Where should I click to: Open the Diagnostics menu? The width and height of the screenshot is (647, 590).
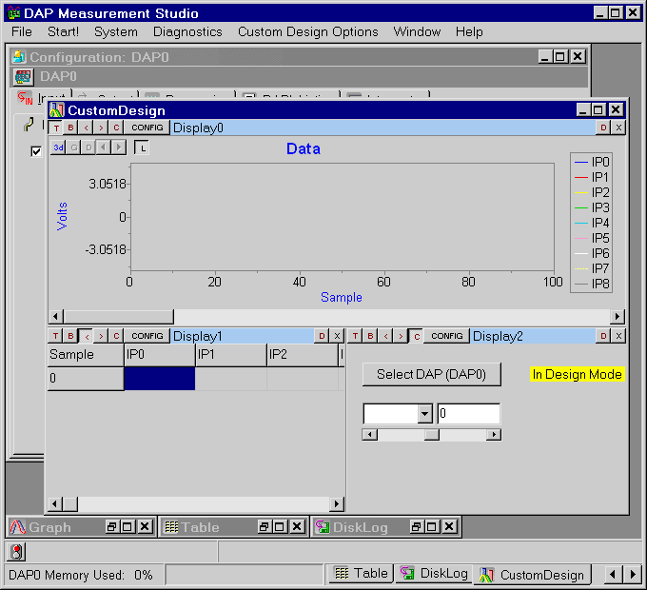click(187, 31)
